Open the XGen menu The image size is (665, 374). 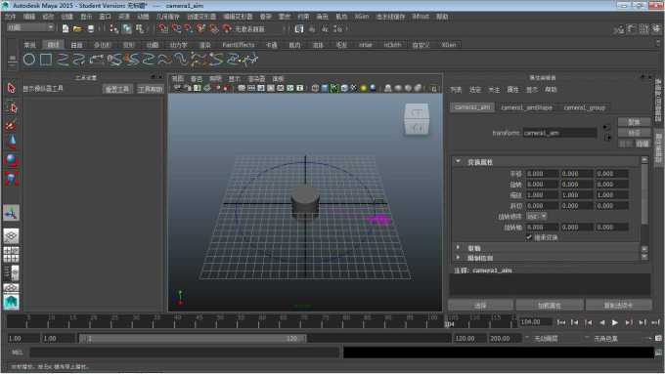point(362,17)
